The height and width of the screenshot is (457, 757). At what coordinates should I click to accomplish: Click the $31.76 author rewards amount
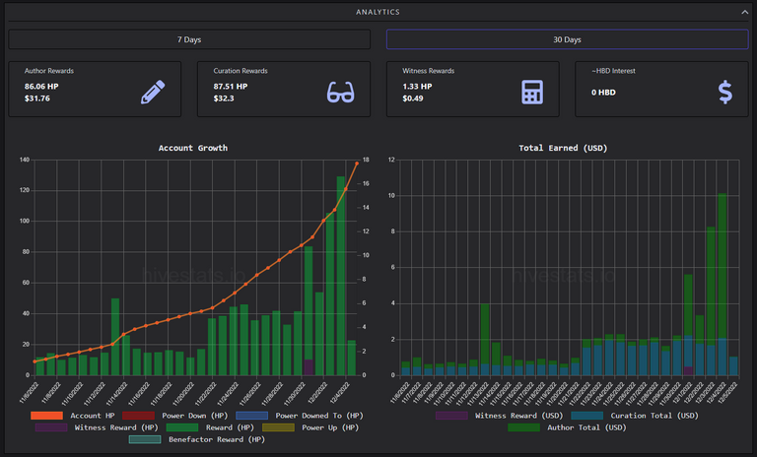click(37, 98)
